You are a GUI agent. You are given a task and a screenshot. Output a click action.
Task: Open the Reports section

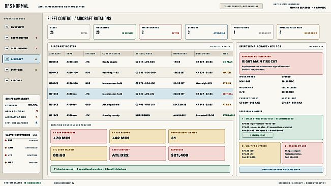tap(21, 80)
